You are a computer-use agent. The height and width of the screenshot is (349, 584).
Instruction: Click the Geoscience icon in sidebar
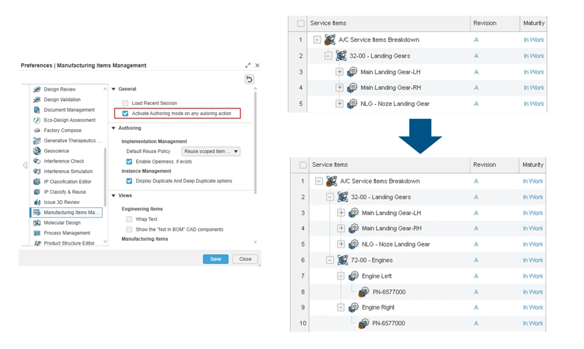[x=37, y=150]
